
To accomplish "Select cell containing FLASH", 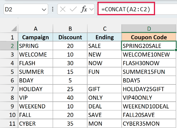I will pos(35,63).
